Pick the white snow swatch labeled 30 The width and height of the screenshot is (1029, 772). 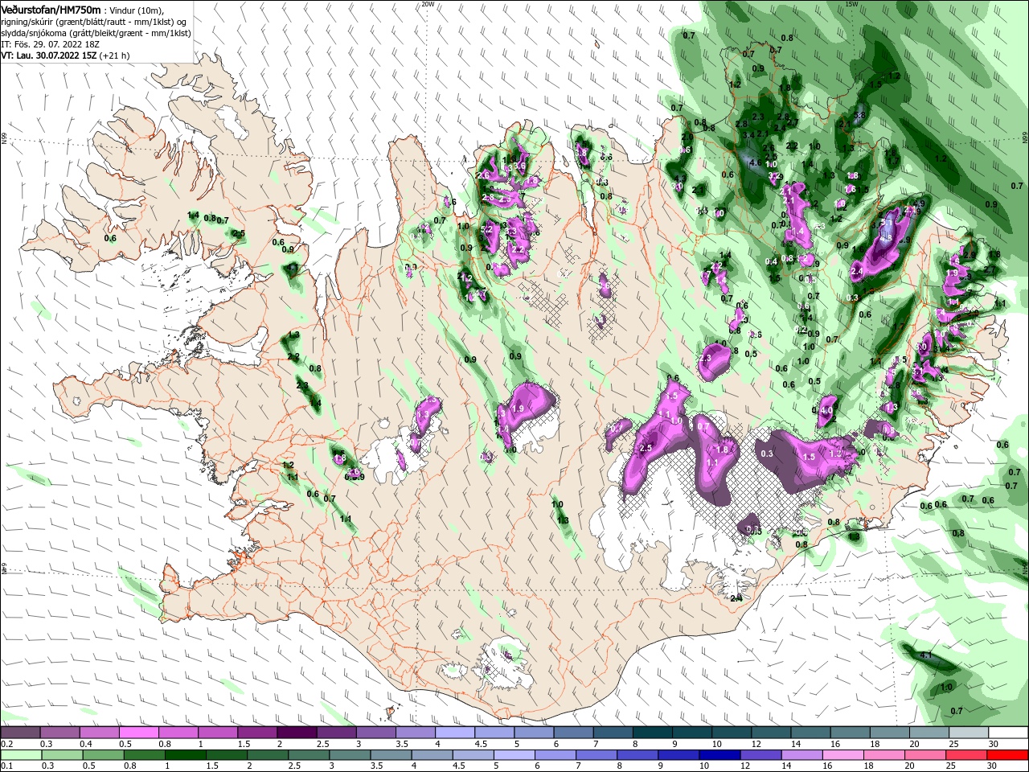[1009, 733]
